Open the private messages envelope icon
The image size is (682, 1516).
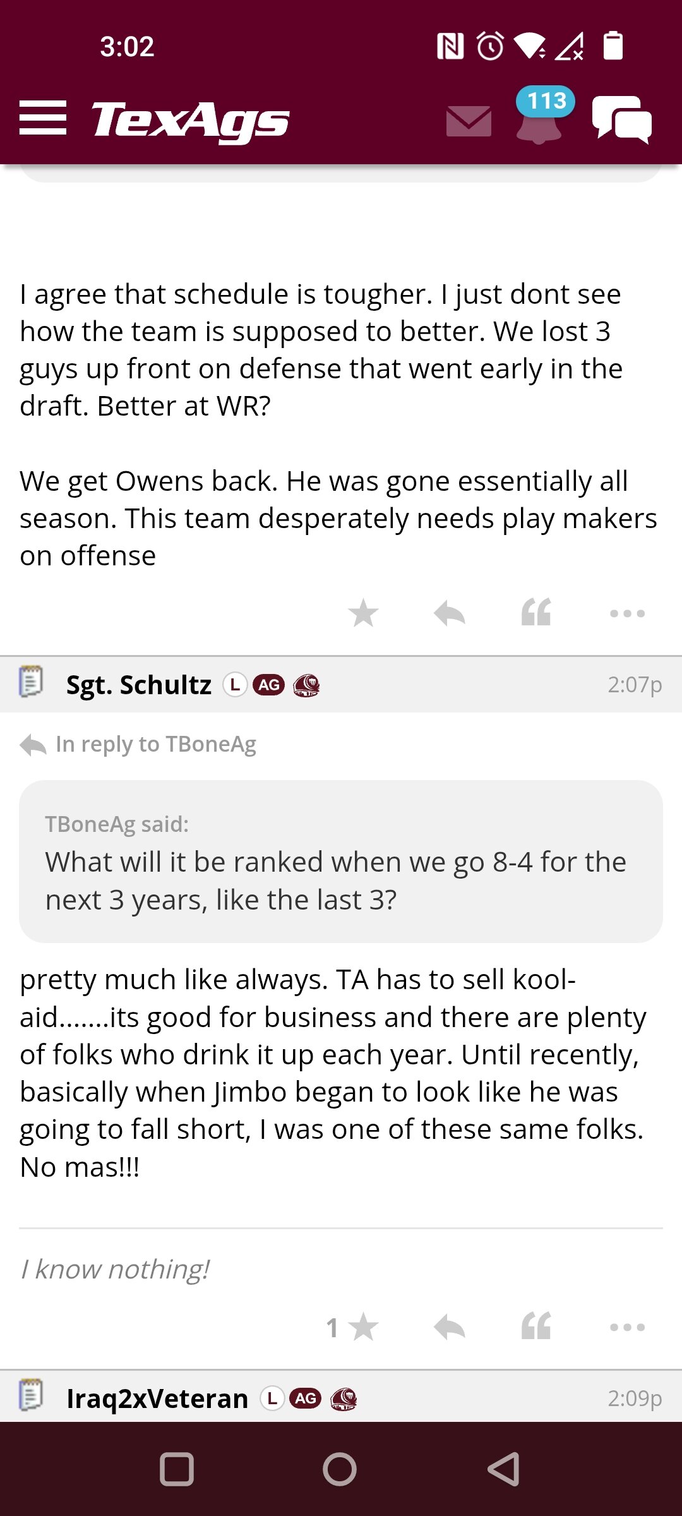pos(469,121)
